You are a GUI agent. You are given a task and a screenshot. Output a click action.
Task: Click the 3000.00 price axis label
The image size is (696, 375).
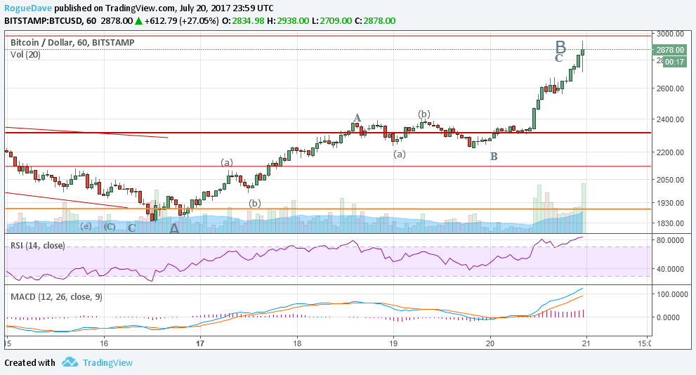click(670, 34)
